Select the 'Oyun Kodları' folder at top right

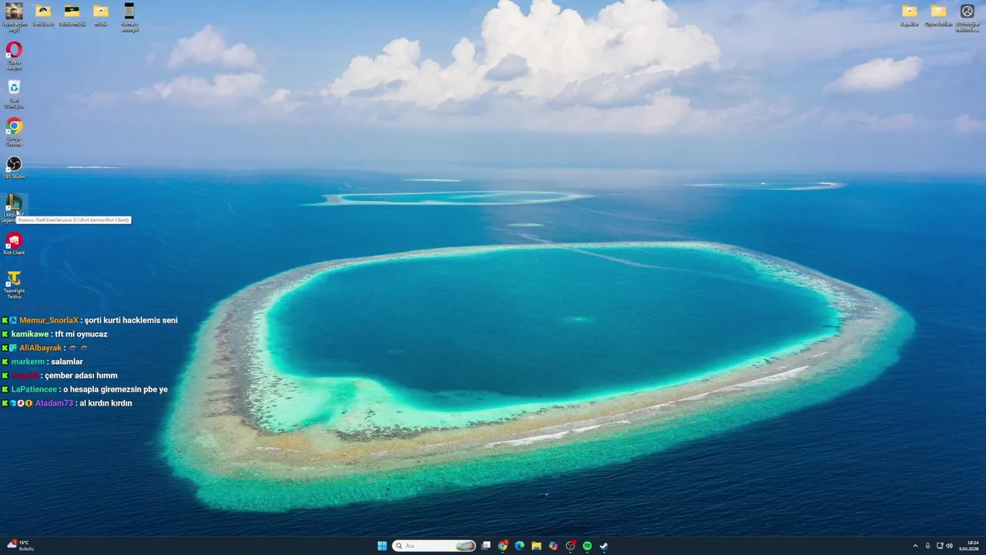938,15
